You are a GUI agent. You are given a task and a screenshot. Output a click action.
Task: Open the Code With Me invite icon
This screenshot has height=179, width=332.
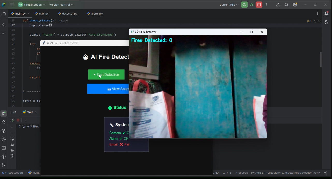[278, 5]
